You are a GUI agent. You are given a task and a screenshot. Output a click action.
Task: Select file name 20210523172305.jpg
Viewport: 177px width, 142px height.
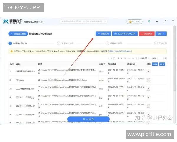click(25, 97)
